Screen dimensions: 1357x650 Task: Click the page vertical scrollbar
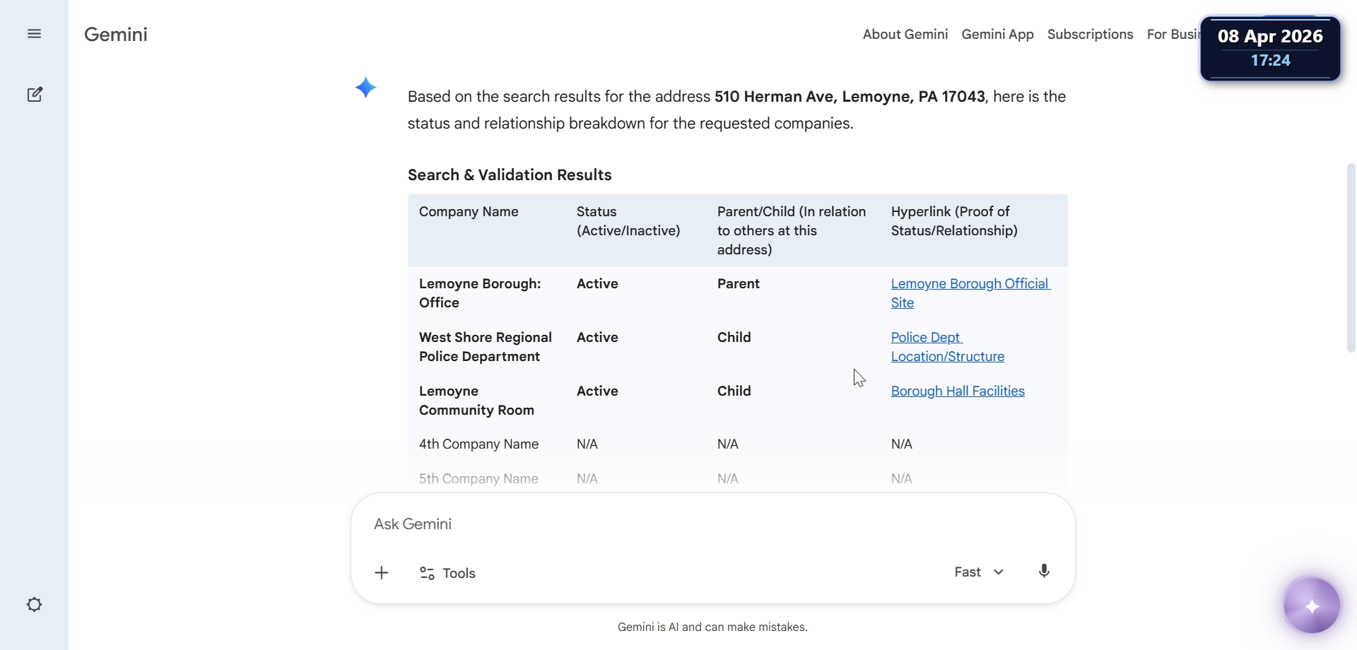tap(1351, 258)
